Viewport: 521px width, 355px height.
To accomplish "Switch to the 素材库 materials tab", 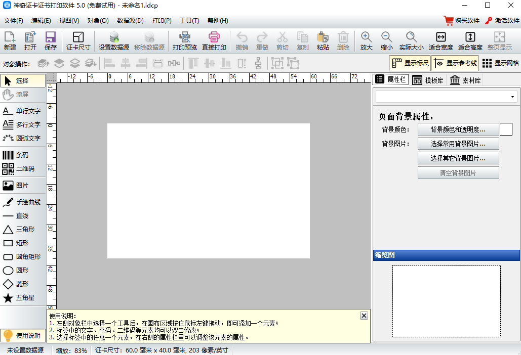I will (465, 80).
